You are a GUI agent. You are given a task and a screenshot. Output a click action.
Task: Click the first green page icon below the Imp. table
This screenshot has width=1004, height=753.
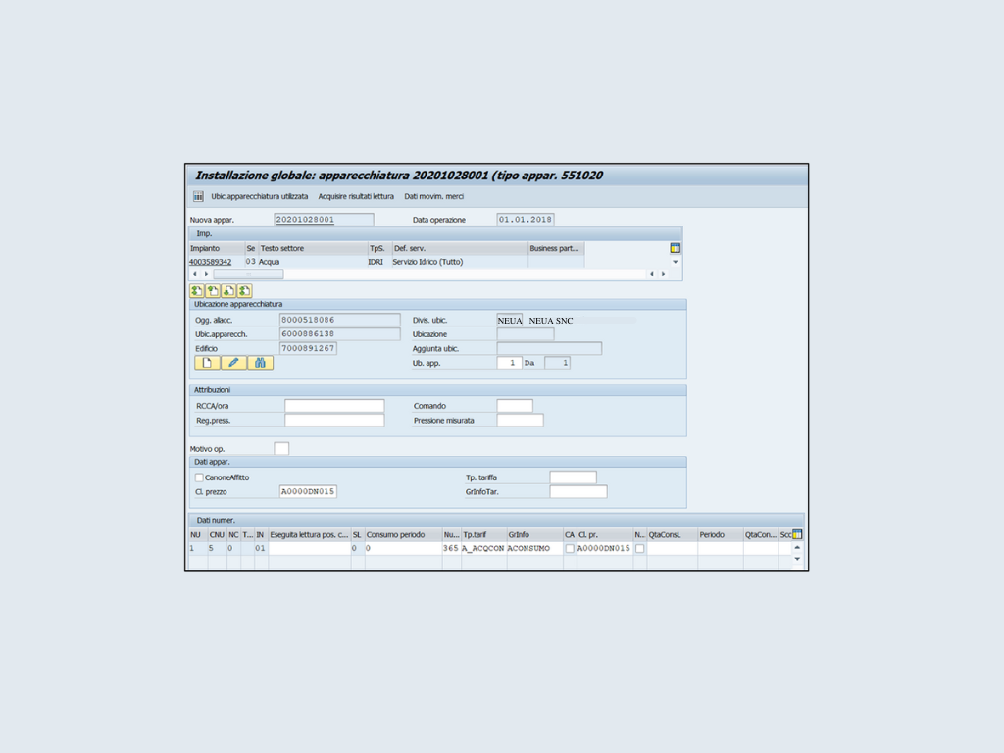196,290
